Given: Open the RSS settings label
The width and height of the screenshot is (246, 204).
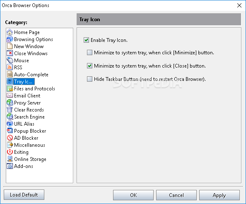Looking at the screenshot, I should click(18, 67).
